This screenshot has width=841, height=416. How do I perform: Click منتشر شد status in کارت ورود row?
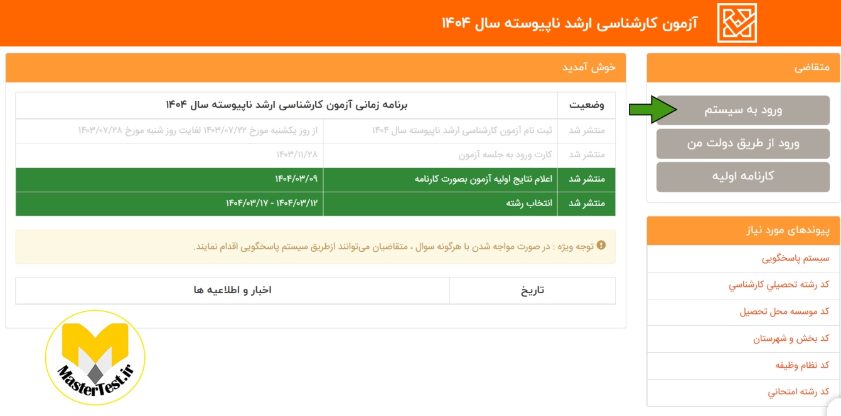[x=587, y=155]
